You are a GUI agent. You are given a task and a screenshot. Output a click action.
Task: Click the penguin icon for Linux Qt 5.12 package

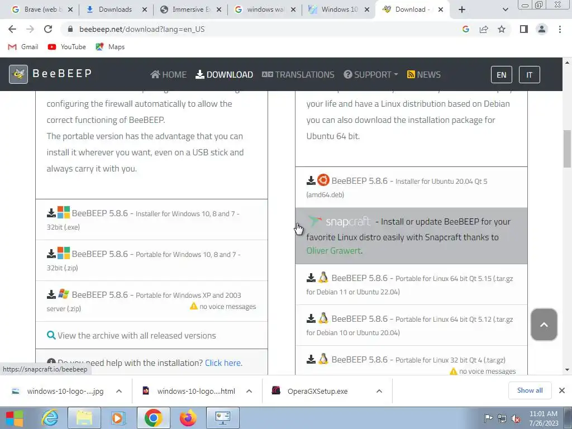coord(323,318)
